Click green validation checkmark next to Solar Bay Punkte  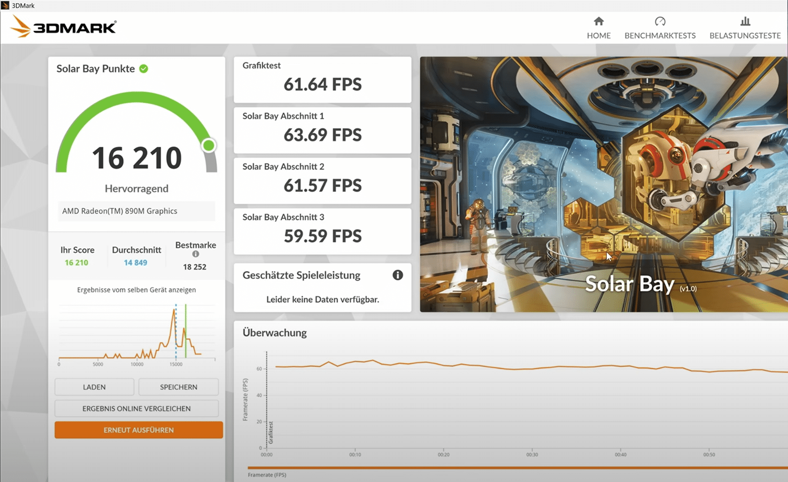click(x=143, y=69)
